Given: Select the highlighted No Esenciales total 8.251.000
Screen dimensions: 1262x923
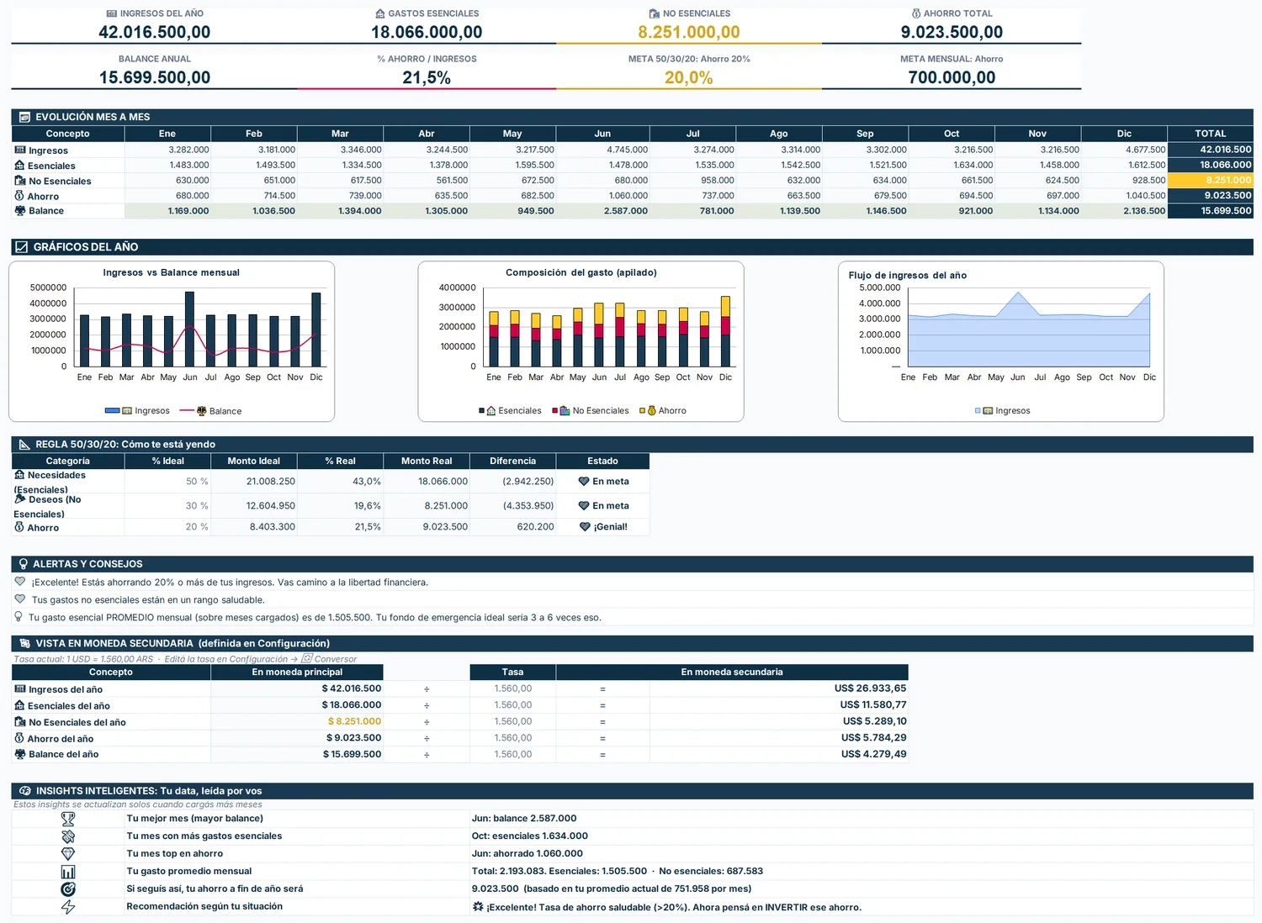Looking at the screenshot, I should click(x=1211, y=180).
